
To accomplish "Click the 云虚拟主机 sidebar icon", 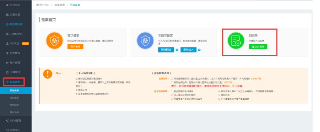I will pos(7,34).
